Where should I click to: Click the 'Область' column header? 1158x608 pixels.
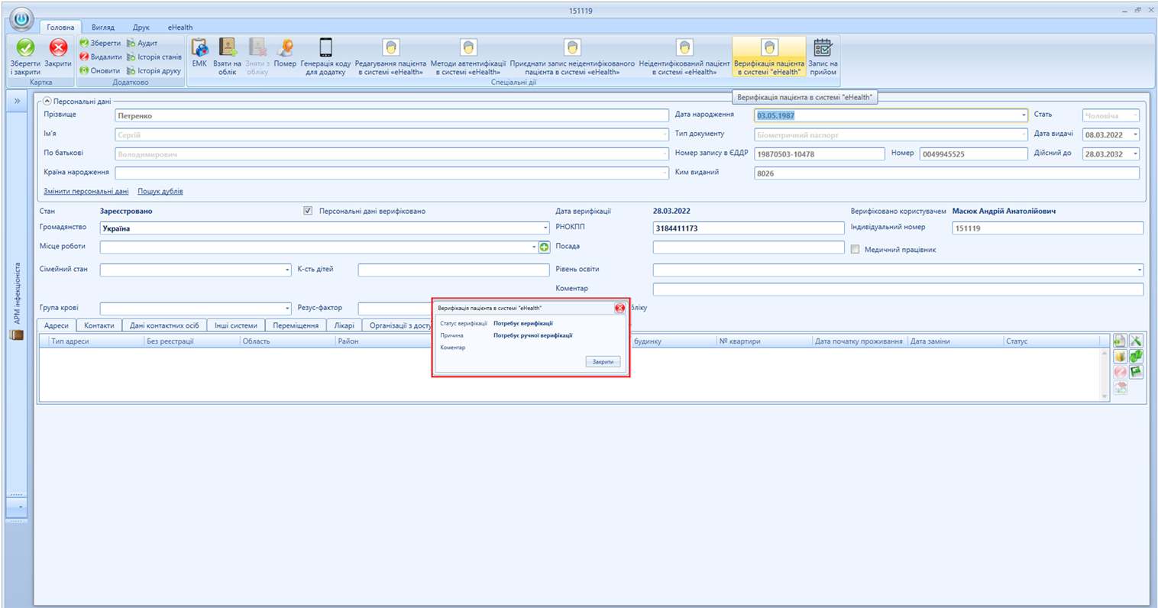pyautogui.click(x=287, y=341)
